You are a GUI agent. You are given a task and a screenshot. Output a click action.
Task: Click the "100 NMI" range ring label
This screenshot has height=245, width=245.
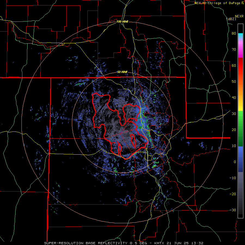click(x=122, y=22)
